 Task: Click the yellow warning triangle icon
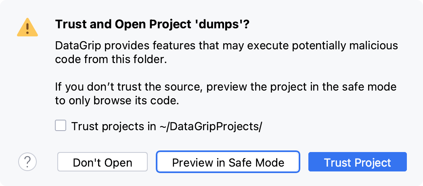[x=27, y=27]
